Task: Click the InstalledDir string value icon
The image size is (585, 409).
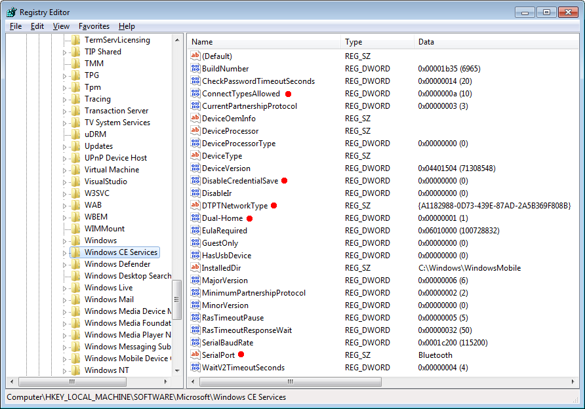Action: 195,267
